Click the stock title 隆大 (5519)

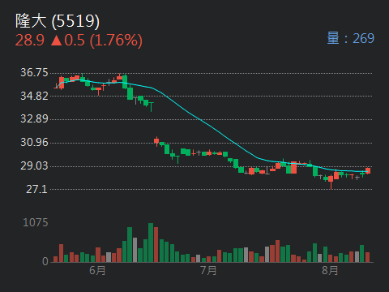[58, 21]
